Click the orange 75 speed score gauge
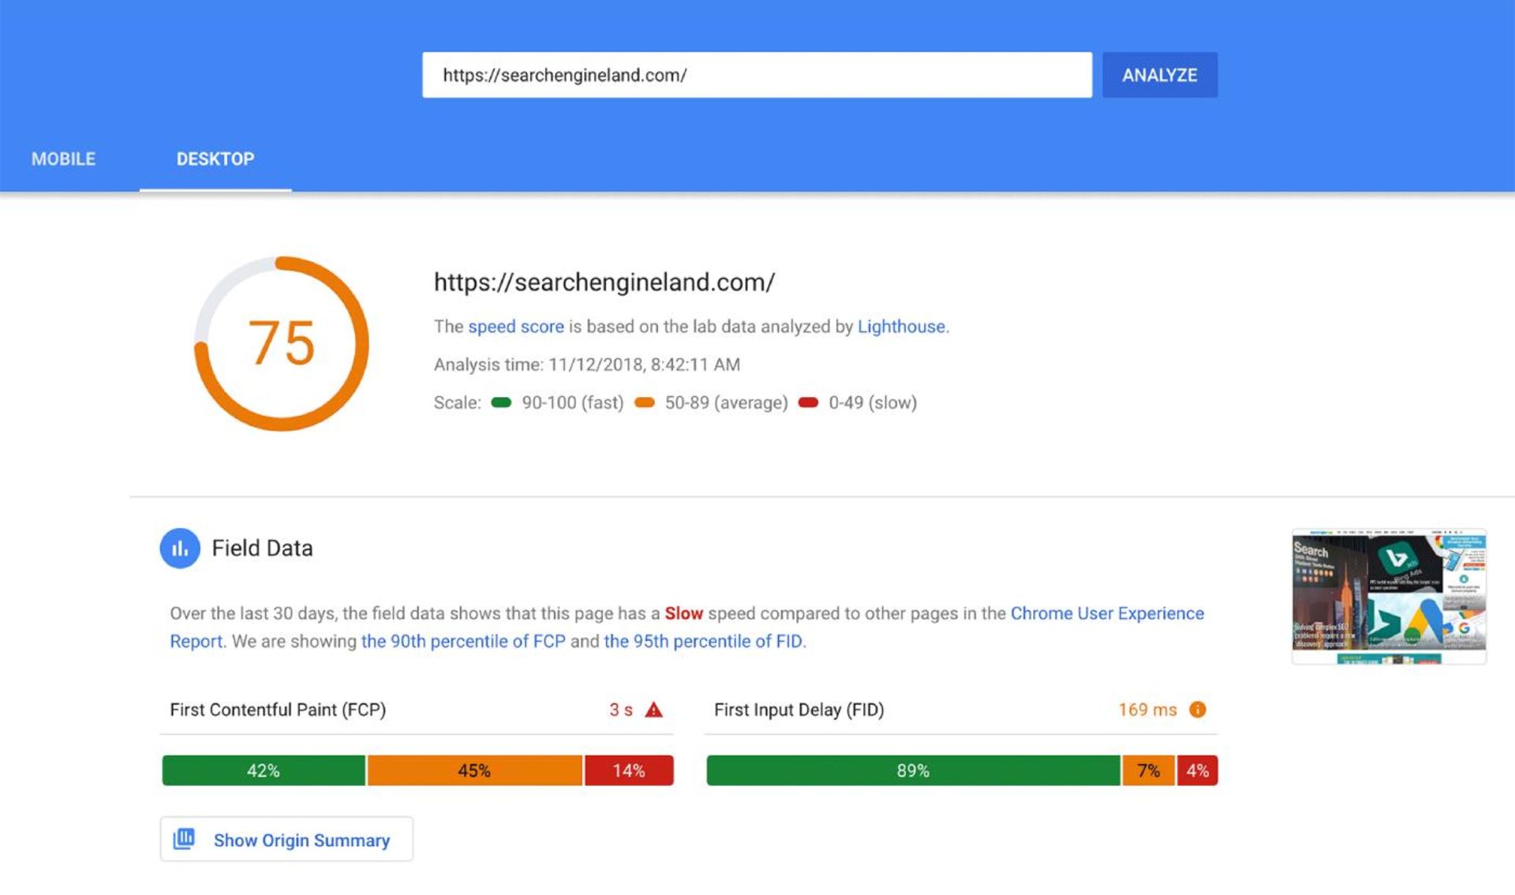This screenshot has width=1515, height=895. tap(281, 341)
